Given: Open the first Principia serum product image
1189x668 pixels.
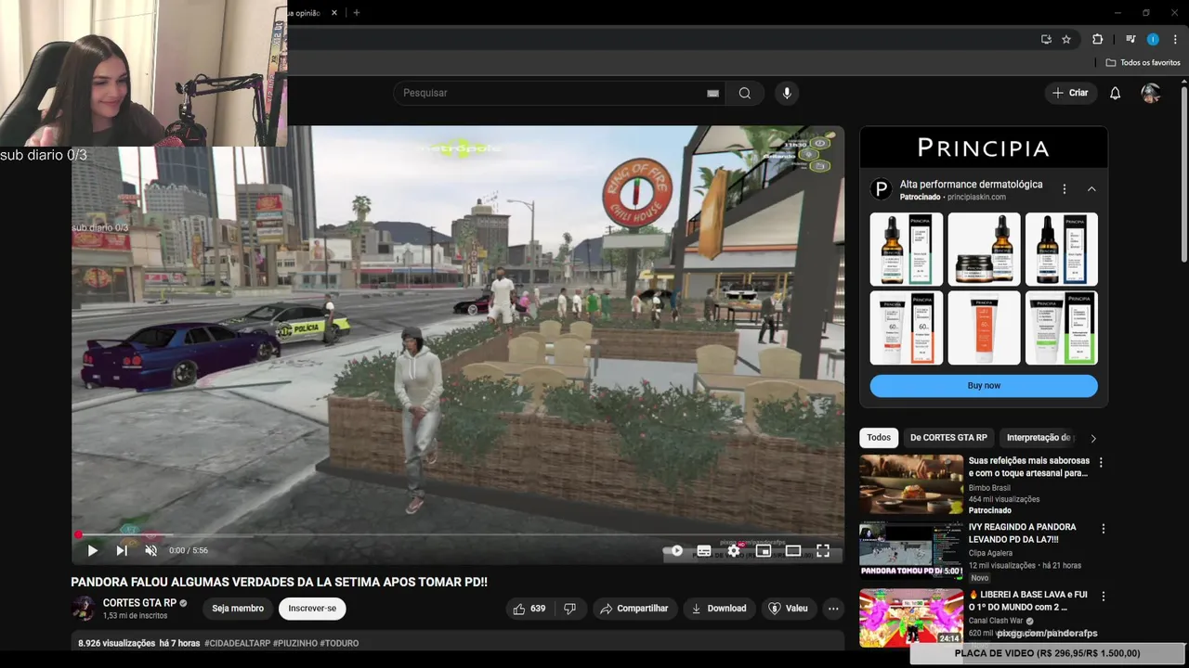Looking at the screenshot, I should pos(907,249).
